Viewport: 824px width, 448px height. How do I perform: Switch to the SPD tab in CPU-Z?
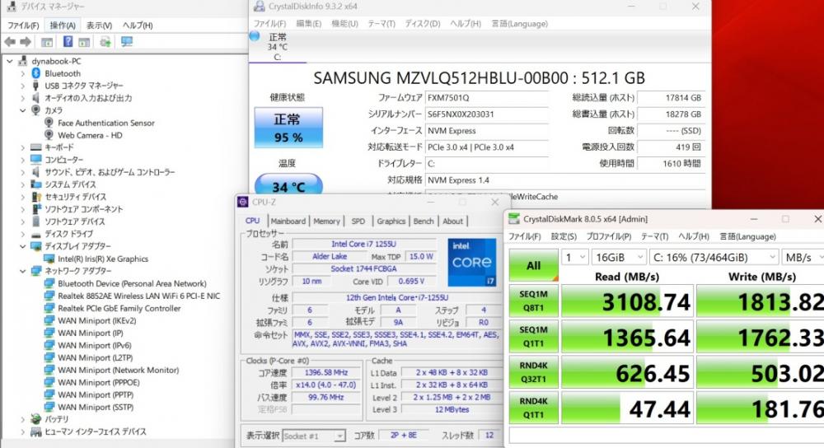point(358,221)
